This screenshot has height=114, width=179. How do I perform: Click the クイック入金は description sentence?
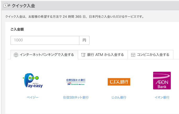pos(74,17)
